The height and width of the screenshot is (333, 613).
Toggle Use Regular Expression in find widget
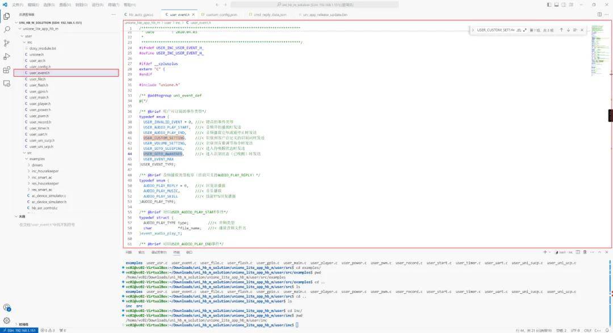pos(524,30)
